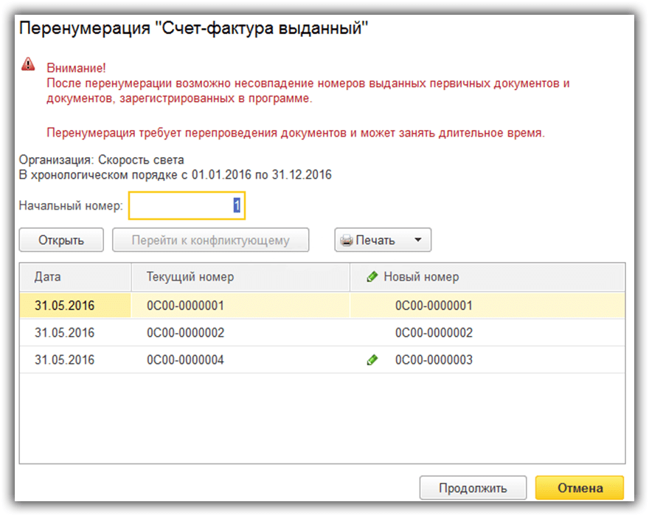The image size is (649, 516).
Task: Select current number 0C00-0000001 in first row
Action: [185, 305]
